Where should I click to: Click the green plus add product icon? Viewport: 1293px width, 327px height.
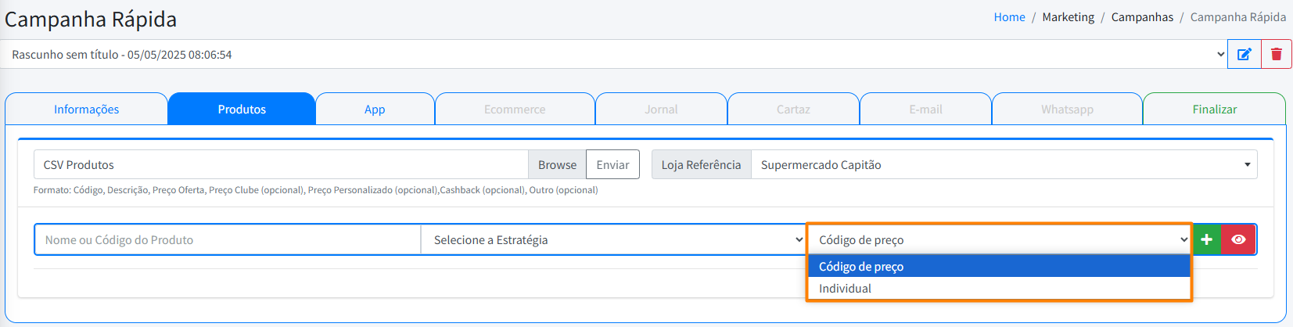[x=1206, y=239]
